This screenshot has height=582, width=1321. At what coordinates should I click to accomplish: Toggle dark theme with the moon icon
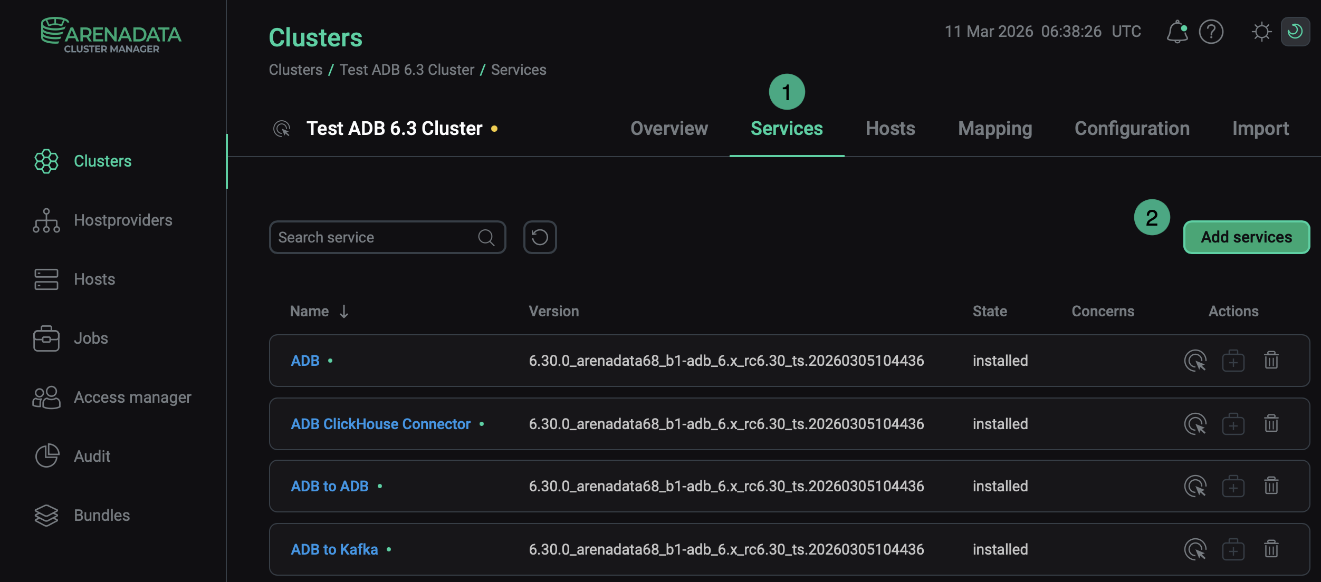pyautogui.click(x=1296, y=32)
